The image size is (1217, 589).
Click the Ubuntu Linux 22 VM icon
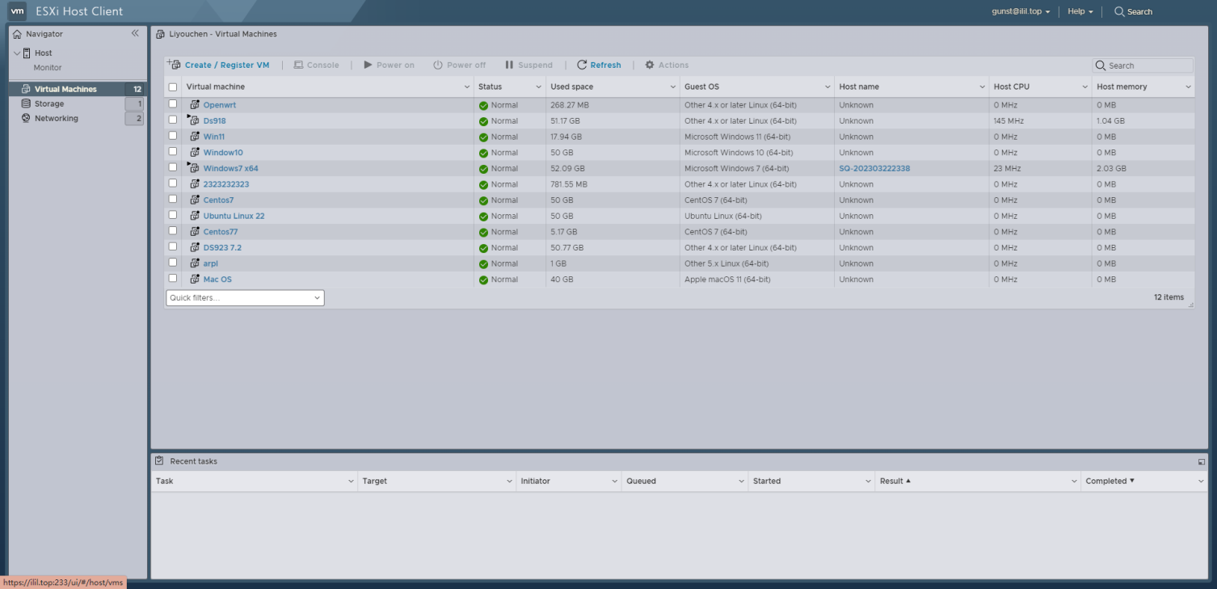195,216
